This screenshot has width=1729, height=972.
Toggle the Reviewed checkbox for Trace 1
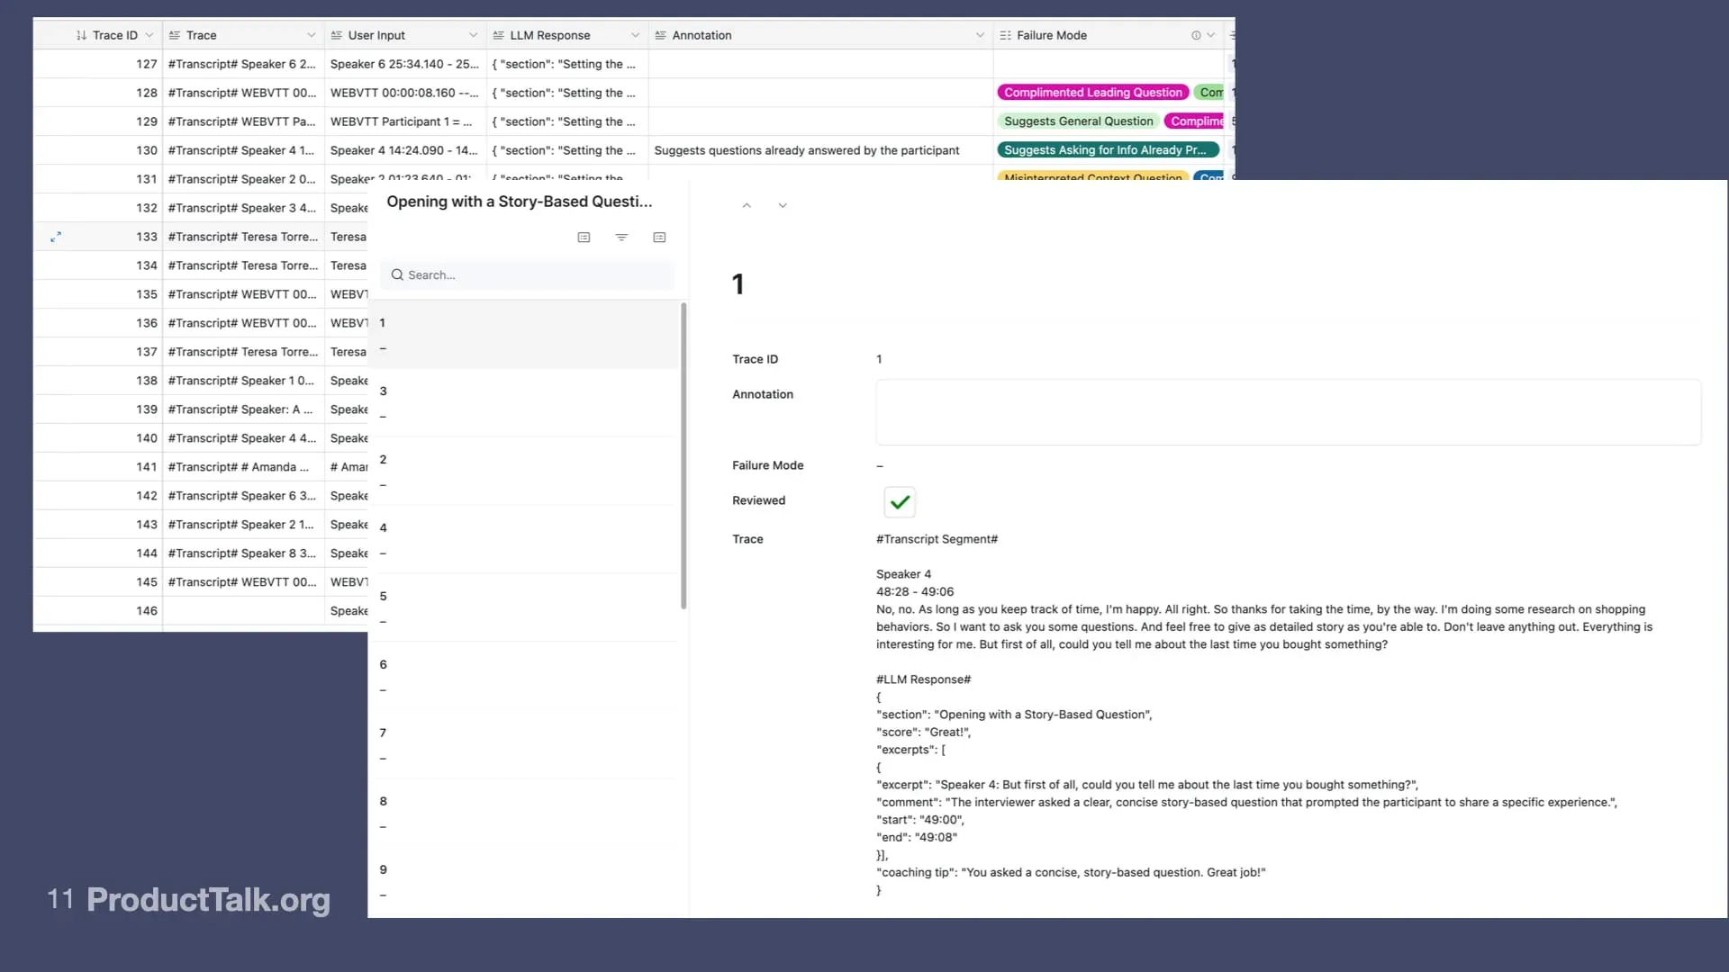tap(899, 501)
